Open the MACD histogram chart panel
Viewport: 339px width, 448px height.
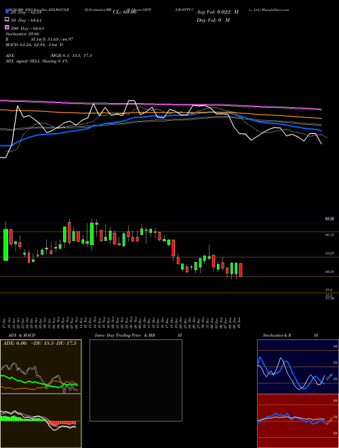[x=41, y=421]
